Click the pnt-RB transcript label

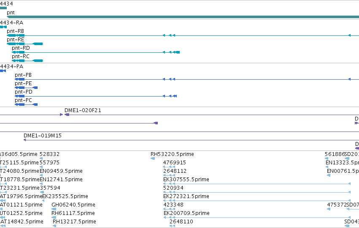15,31
